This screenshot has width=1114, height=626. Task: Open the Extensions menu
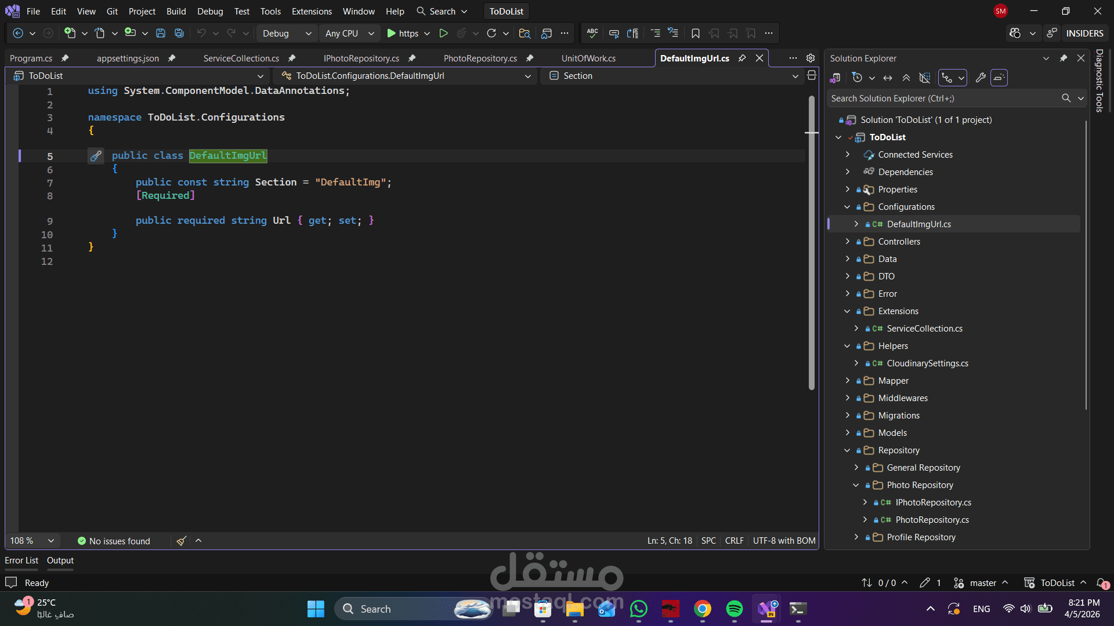(x=312, y=12)
